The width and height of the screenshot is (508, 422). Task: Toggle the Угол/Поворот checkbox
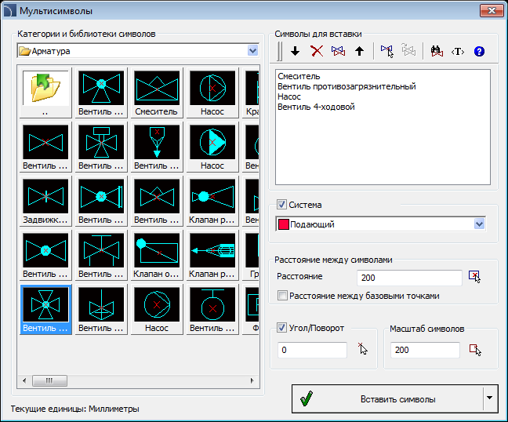[281, 327]
